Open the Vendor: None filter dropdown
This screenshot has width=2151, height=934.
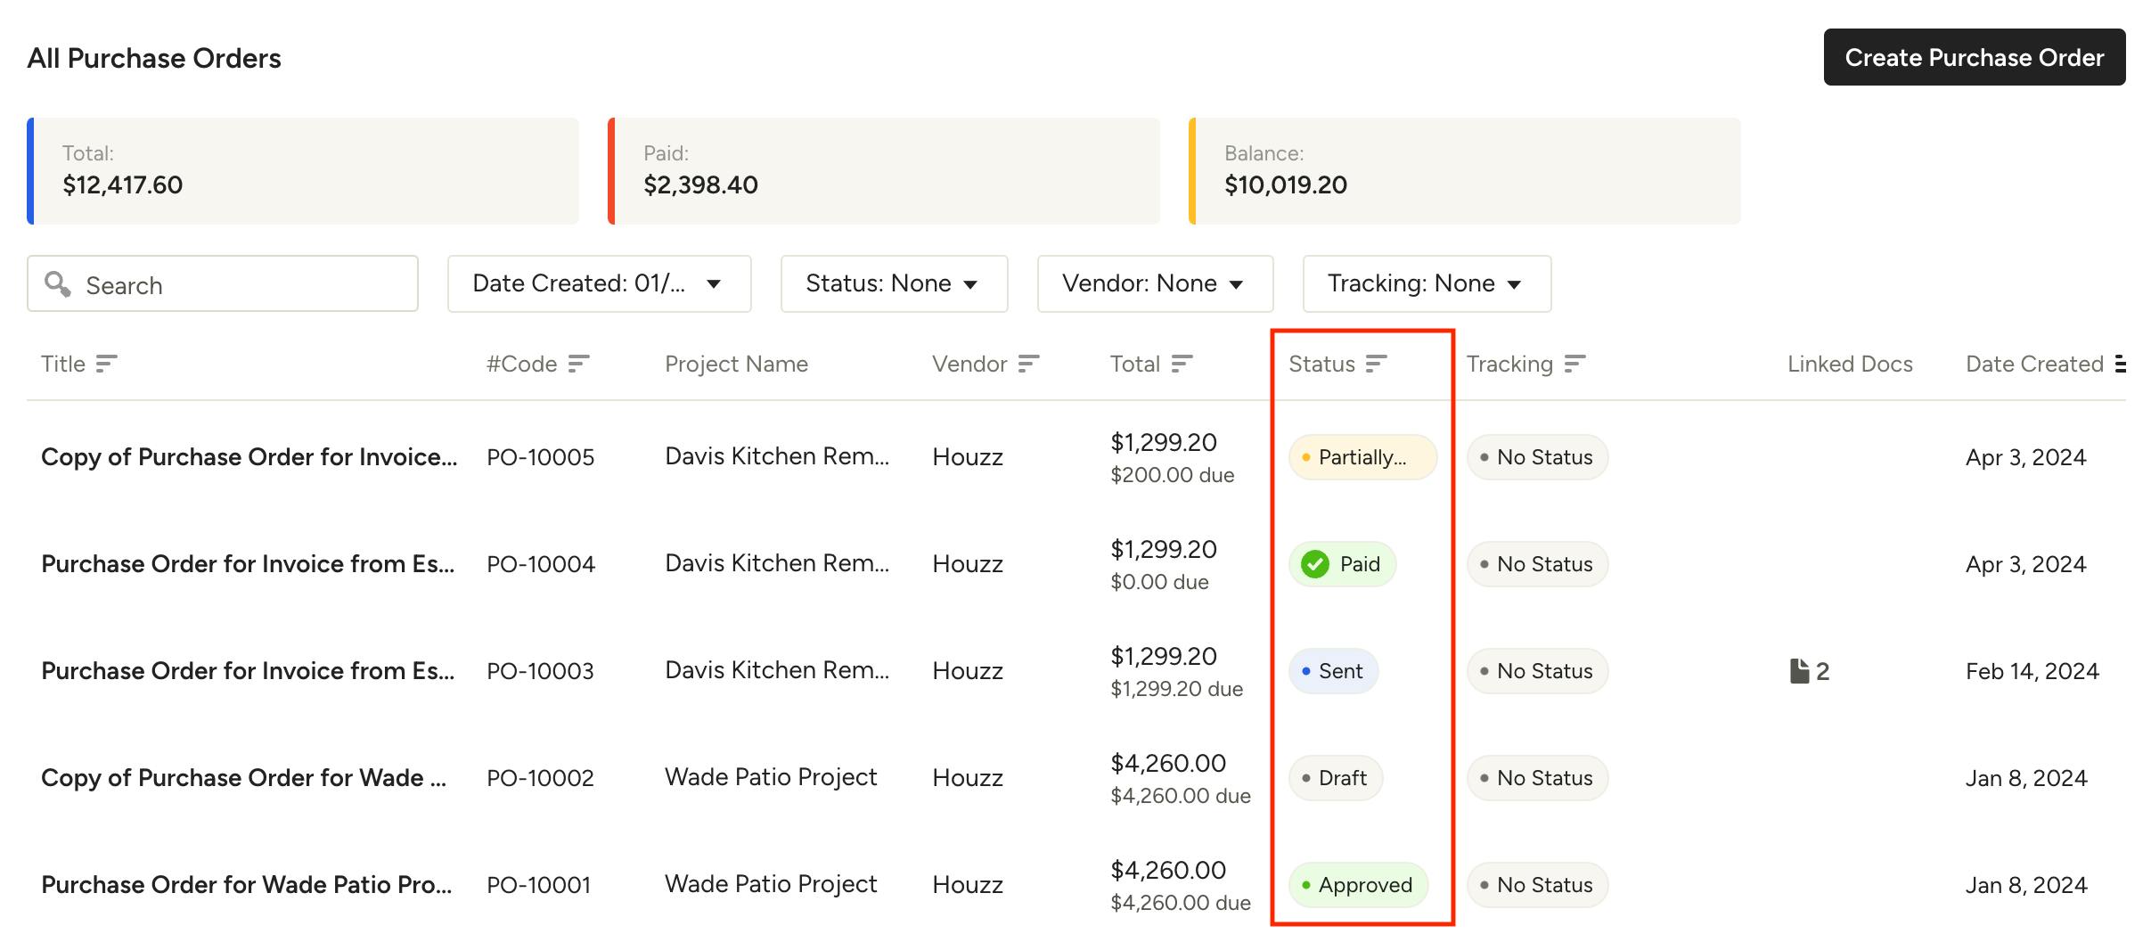pyautogui.click(x=1155, y=283)
